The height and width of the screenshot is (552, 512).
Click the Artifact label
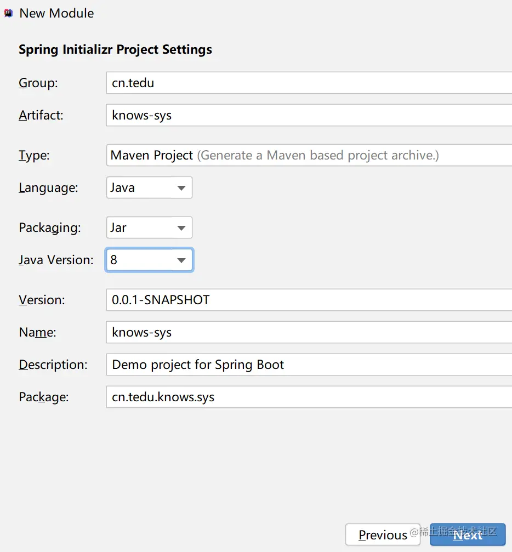pos(41,116)
